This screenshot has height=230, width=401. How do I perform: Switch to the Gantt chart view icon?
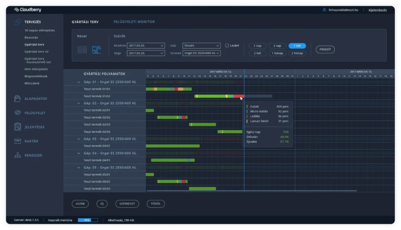pos(96,50)
